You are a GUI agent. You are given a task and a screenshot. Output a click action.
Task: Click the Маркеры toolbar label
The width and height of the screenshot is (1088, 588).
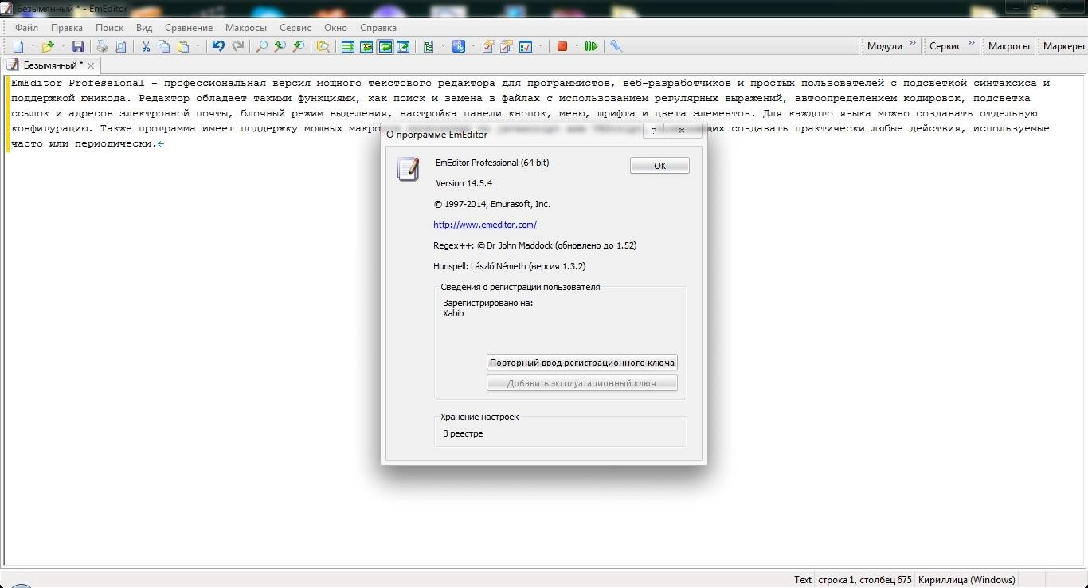[x=1063, y=46]
